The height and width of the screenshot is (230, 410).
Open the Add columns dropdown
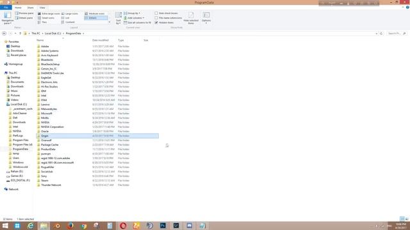click(134, 18)
